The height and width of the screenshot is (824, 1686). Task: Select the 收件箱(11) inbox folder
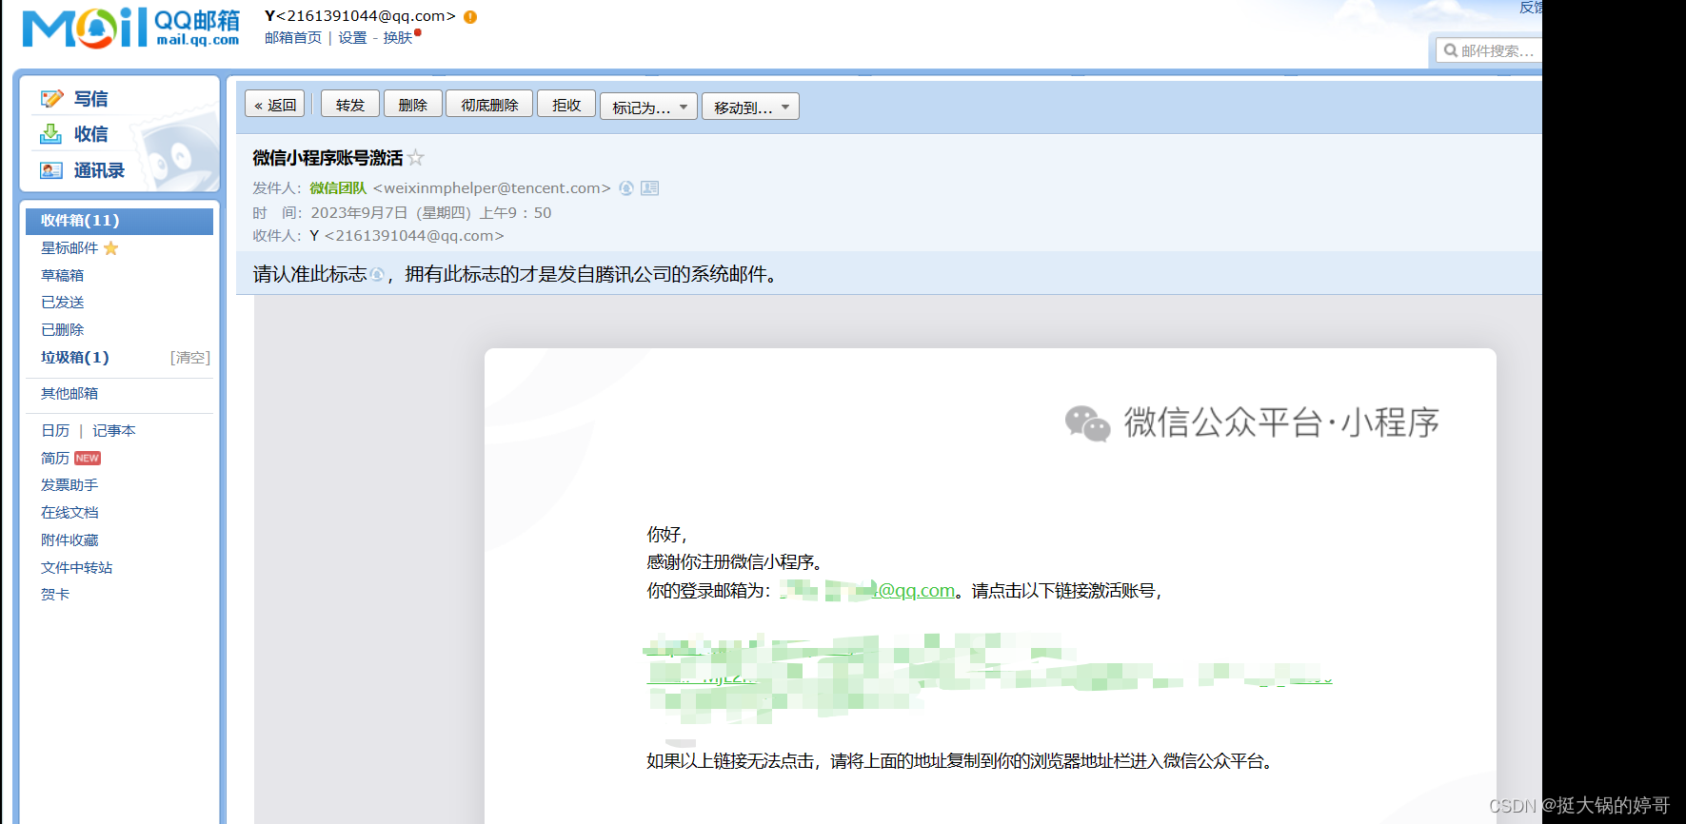[120, 221]
